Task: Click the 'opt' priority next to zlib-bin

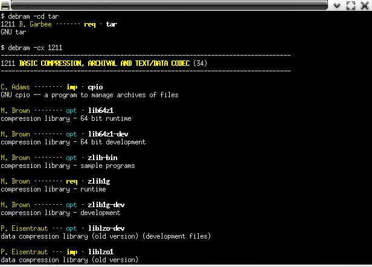Action: [x=71, y=158]
